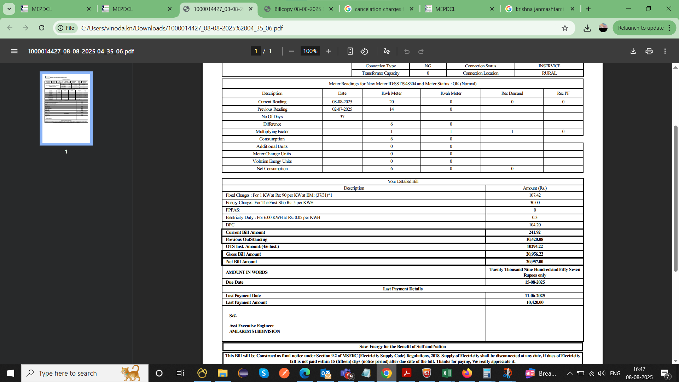Rotate the PDF counterclockwise
The height and width of the screenshot is (382, 679).
(364, 51)
